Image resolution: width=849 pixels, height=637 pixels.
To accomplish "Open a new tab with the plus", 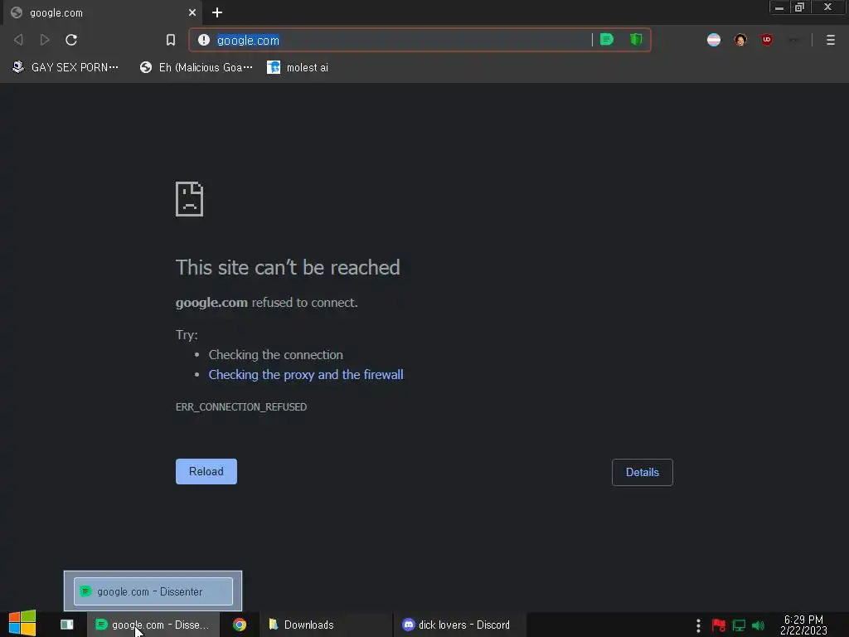I will pyautogui.click(x=217, y=12).
